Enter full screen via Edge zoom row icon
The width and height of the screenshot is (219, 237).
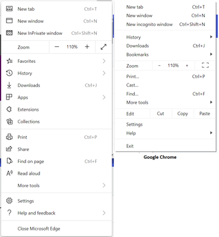[103, 47]
